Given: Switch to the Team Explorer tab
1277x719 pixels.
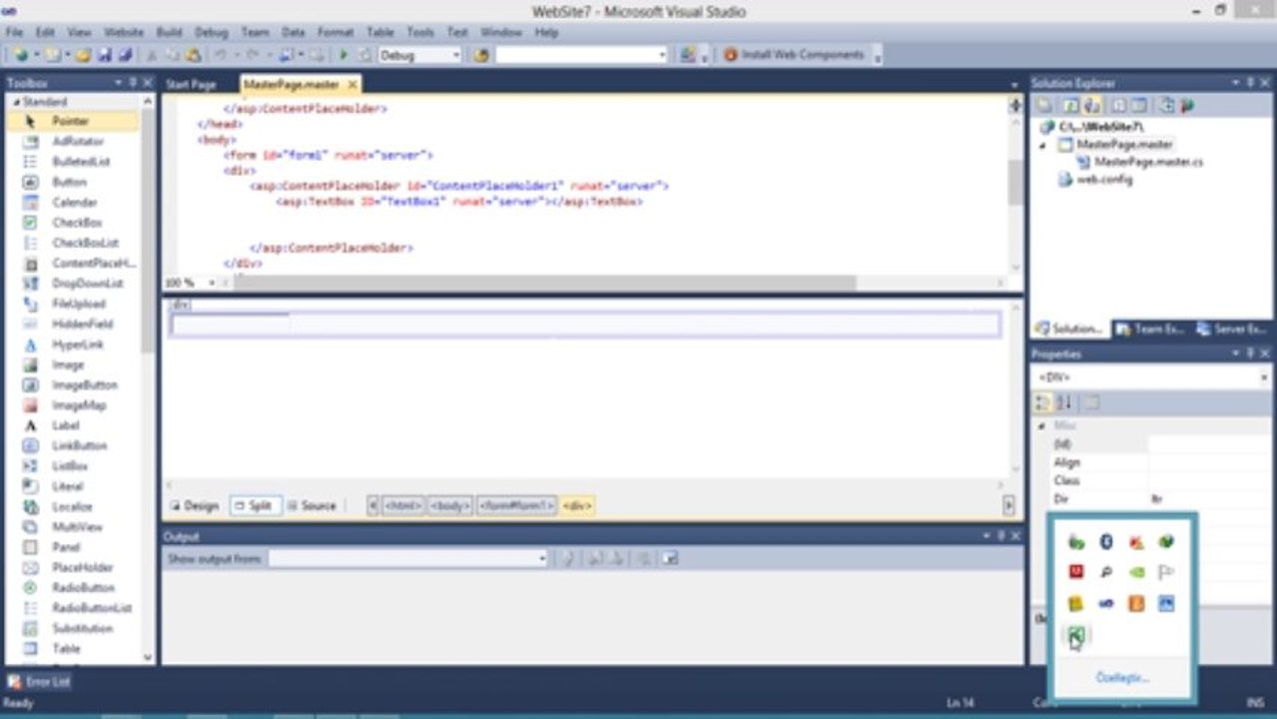Looking at the screenshot, I should click(1150, 329).
